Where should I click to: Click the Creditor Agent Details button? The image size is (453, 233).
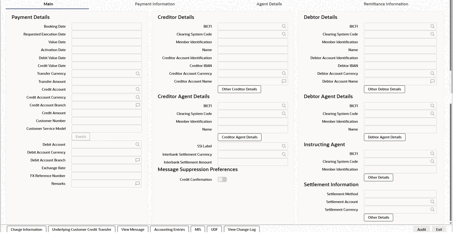pyautogui.click(x=240, y=137)
